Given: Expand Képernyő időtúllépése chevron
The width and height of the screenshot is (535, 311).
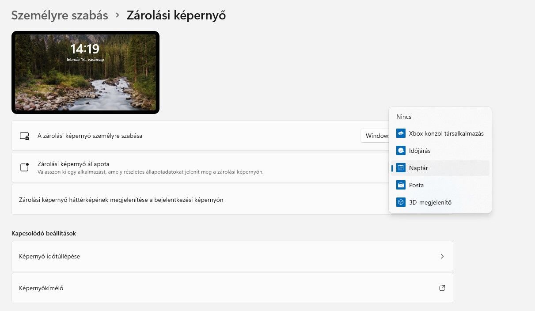Looking at the screenshot, I should (442, 256).
